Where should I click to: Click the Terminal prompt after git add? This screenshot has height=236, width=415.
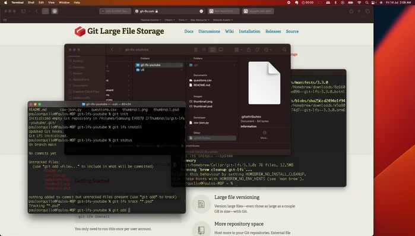pos(129,210)
